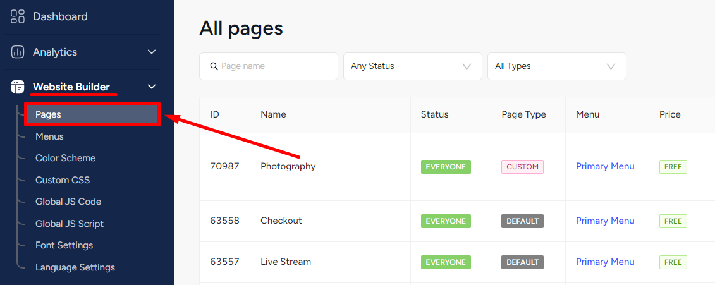Click the Photography page name

(x=288, y=166)
